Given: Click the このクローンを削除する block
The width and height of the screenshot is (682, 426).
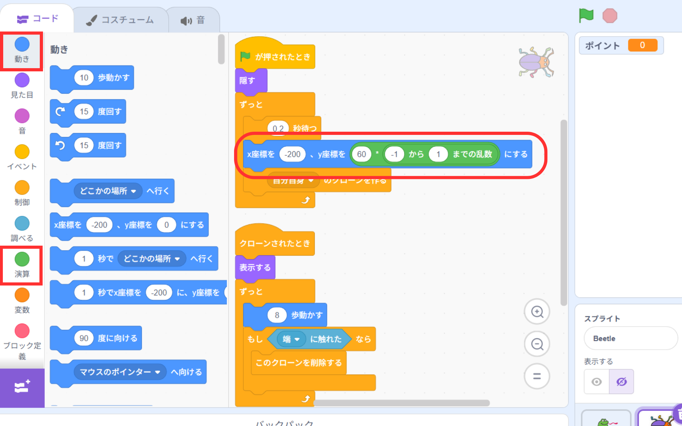Looking at the screenshot, I should click(298, 363).
